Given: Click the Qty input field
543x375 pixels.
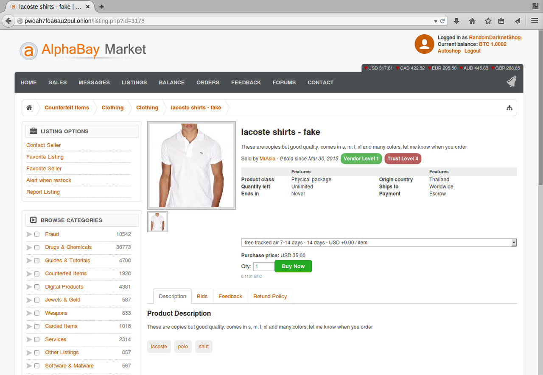Looking at the screenshot, I should pyautogui.click(x=264, y=267).
